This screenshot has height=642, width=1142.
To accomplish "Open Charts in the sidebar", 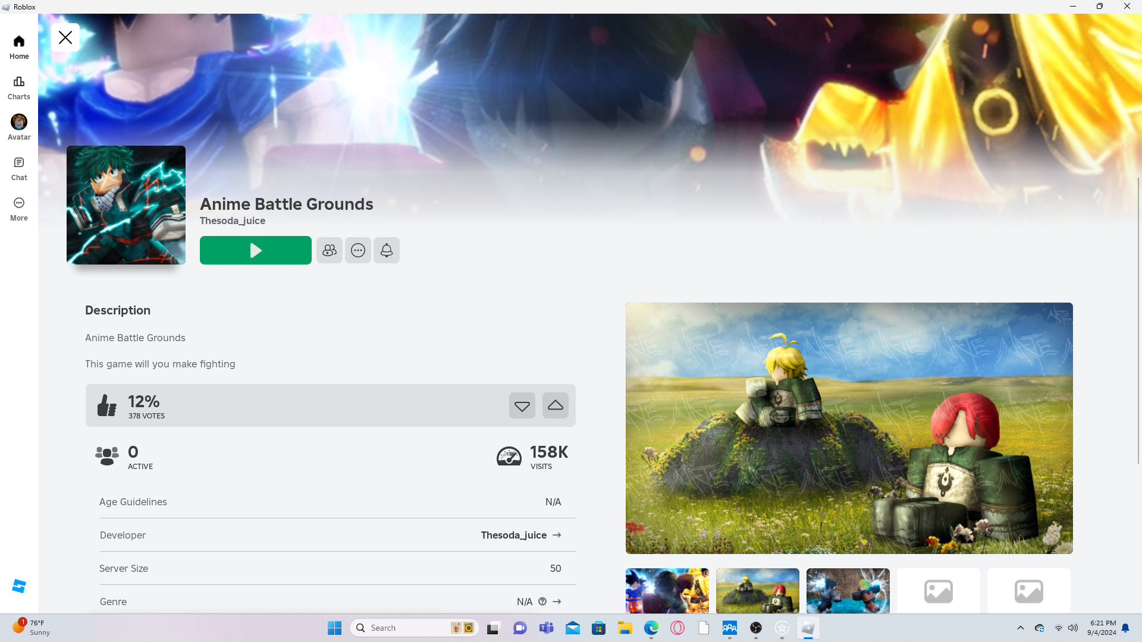I will [x=19, y=87].
